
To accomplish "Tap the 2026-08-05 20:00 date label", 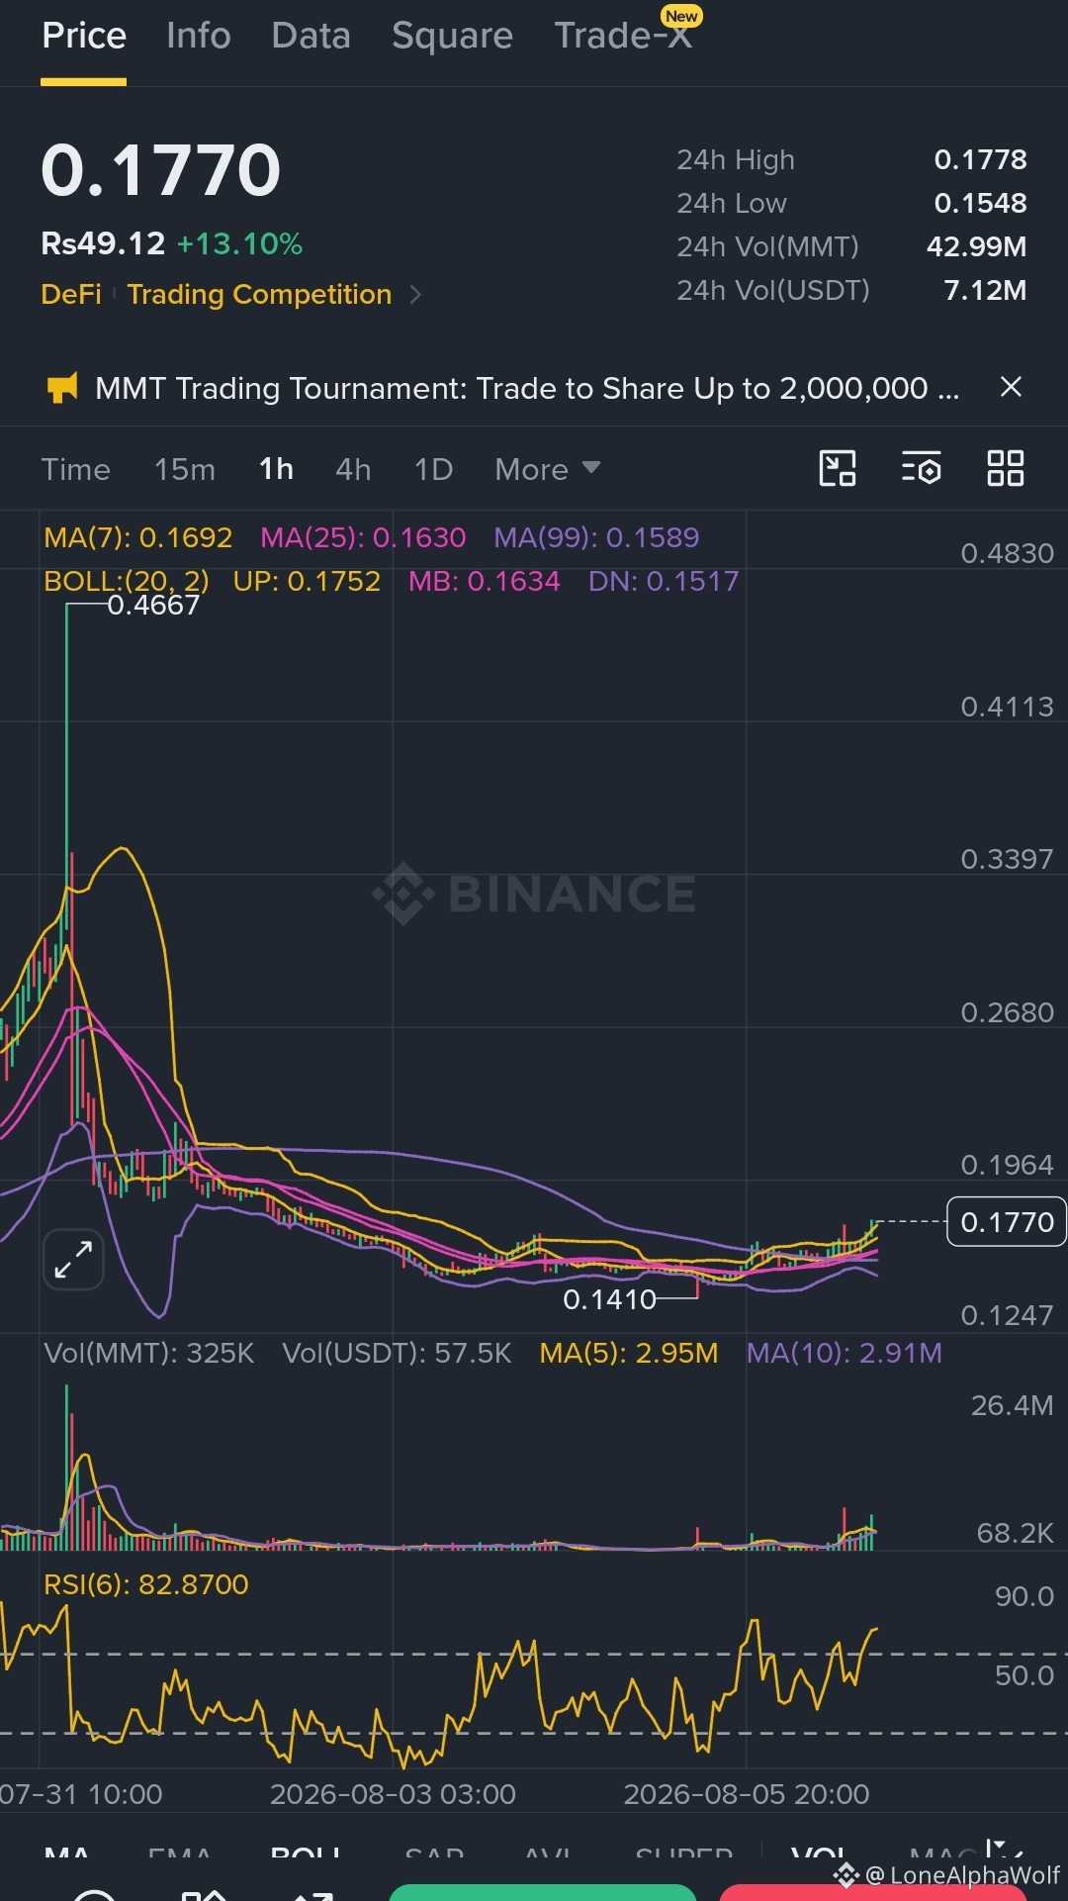I will [x=747, y=1794].
